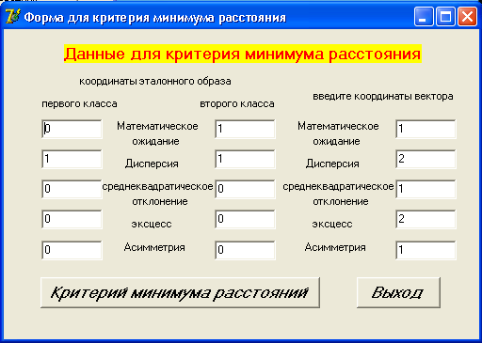Click the 'Критерий минимума расстояний' button
This screenshot has height=343, width=482.
pyautogui.click(x=180, y=292)
